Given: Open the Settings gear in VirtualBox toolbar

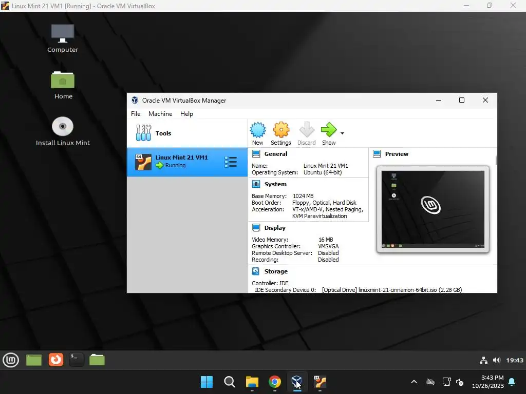Looking at the screenshot, I should (281, 130).
